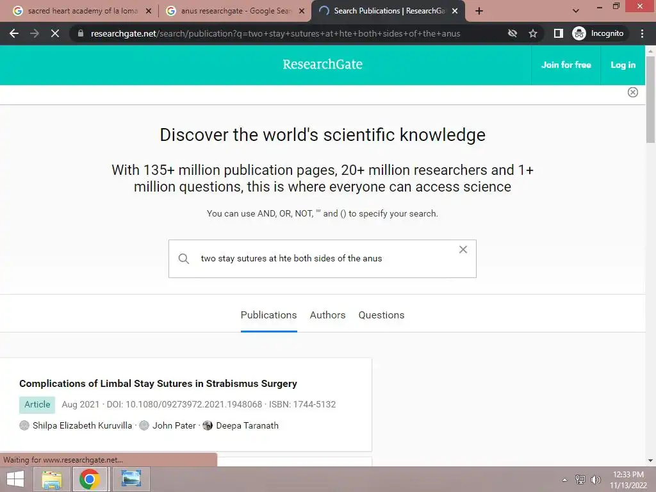Click the scrollbar down arrow
656x492 pixels.
[x=650, y=461]
